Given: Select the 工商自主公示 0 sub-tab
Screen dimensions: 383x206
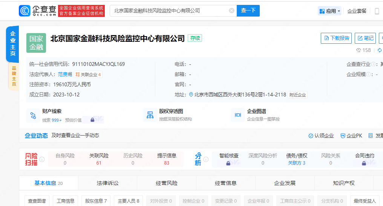Looking at the screenshot, I should coord(295,201).
